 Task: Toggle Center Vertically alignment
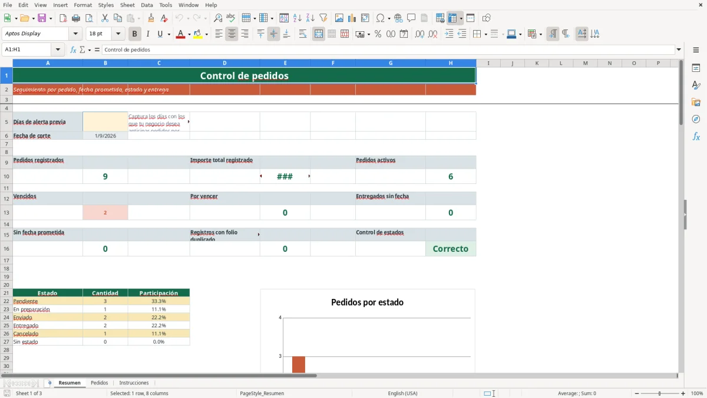tap(273, 34)
